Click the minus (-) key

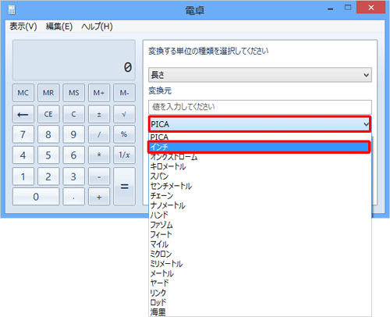99,176
